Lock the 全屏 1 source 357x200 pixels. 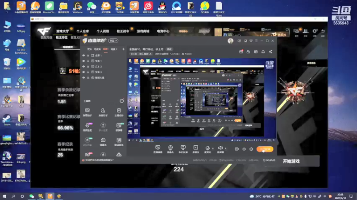tap(88, 55)
